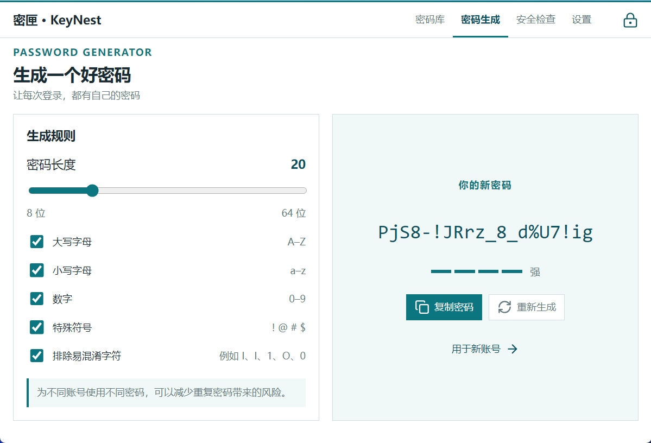Click the refresh icon in 重新生成 button
This screenshot has height=443, width=651.
[504, 307]
